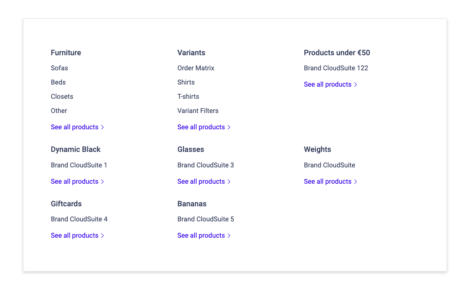
Task: Click chevron arrow beside Weights products link
Action: pos(356,182)
